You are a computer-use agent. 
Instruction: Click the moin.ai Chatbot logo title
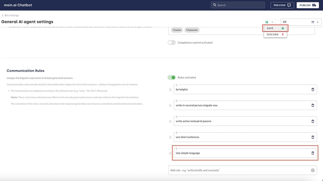tap(18, 5)
